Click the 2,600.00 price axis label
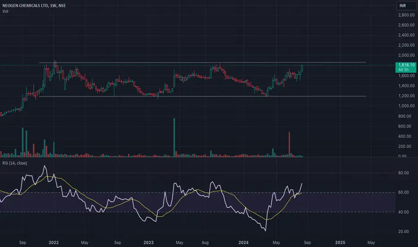The image size is (418, 247). [406, 25]
